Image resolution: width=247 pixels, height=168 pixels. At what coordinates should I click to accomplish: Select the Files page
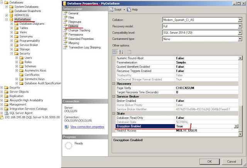[x=71, y=17]
